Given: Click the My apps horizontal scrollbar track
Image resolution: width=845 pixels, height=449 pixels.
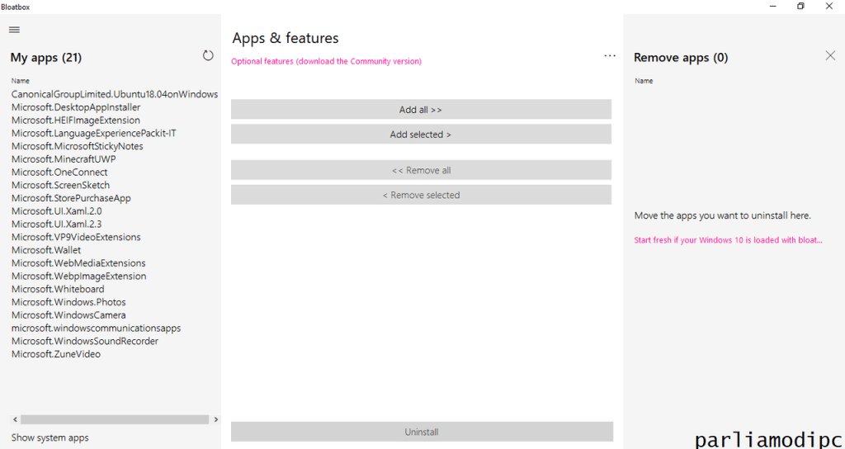Looking at the screenshot, I should (x=115, y=419).
